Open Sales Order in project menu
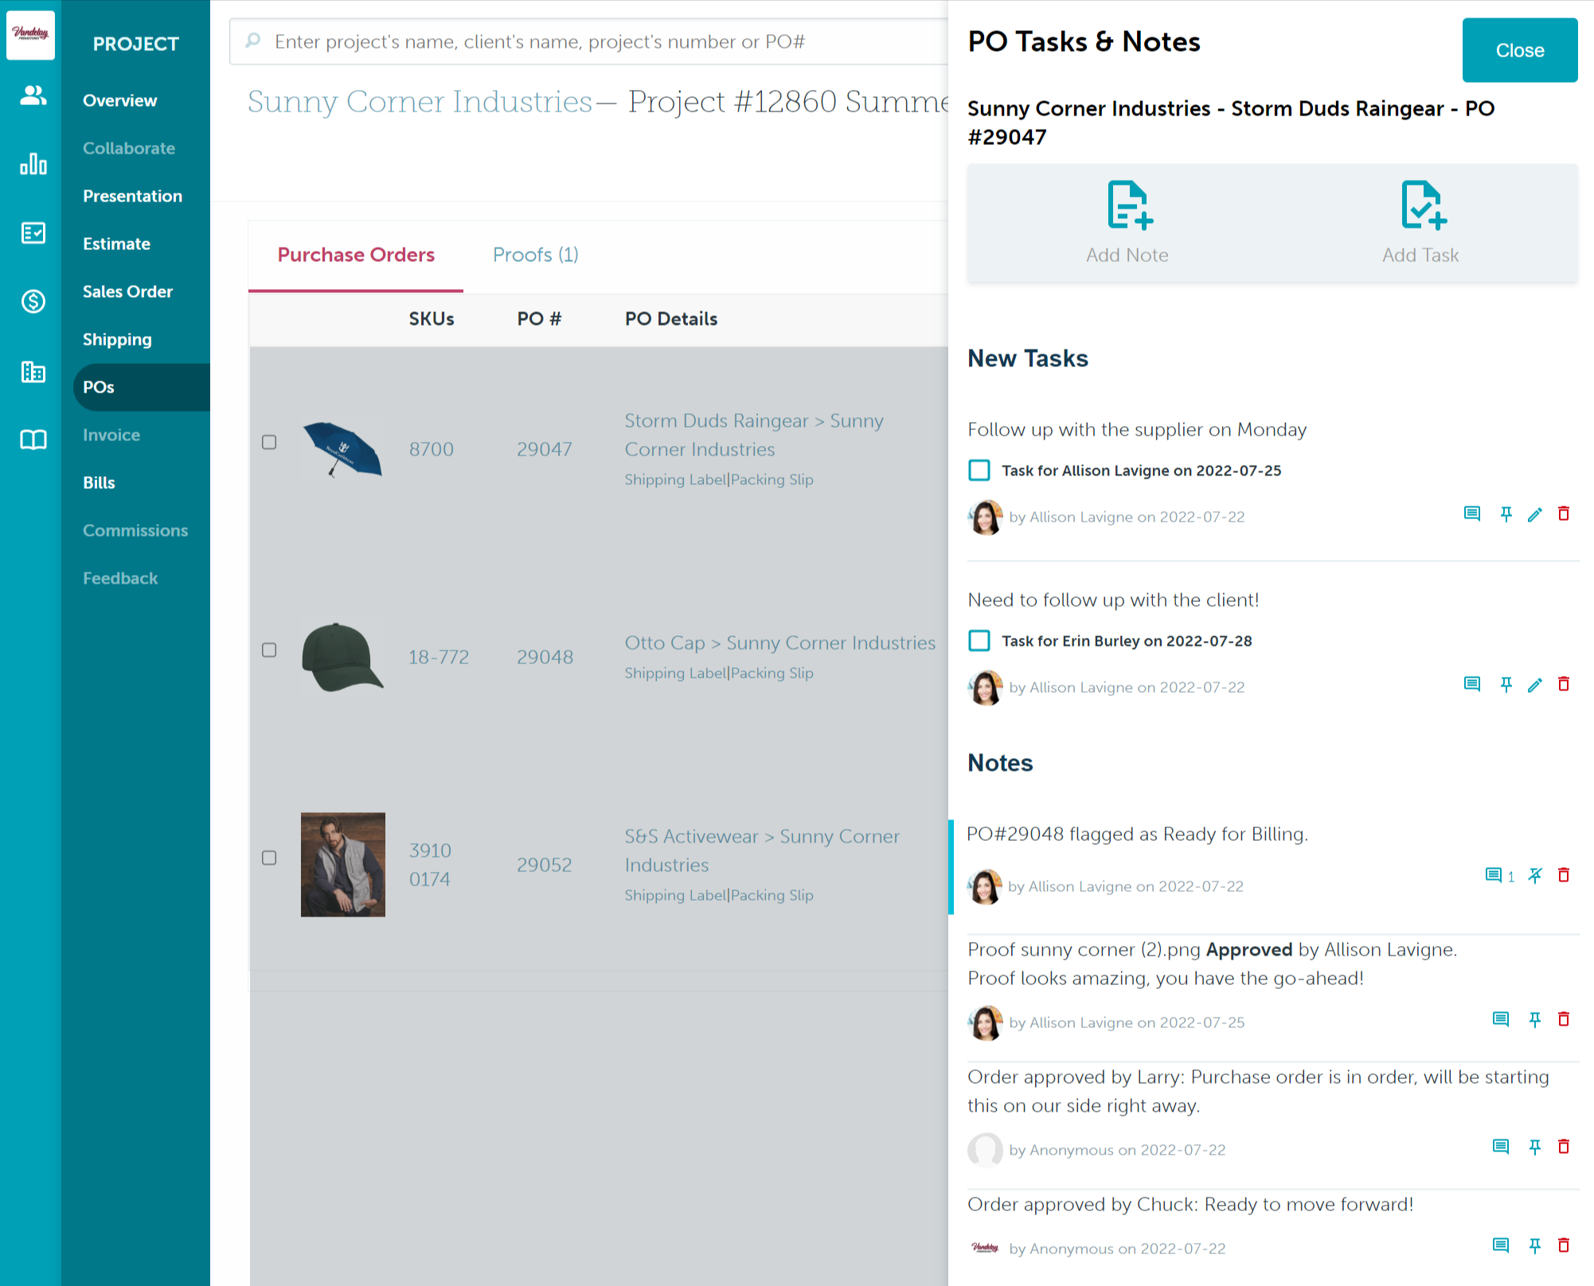1594x1286 pixels. pyautogui.click(x=127, y=291)
